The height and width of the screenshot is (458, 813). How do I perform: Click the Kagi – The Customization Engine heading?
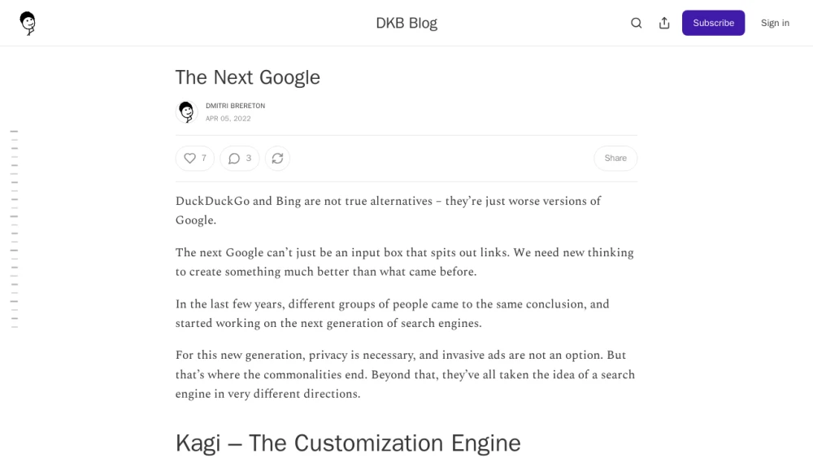[x=347, y=443]
